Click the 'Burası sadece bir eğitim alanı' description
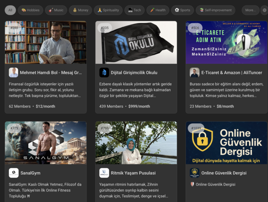Screen dimensions: 268x202 click(x=226, y=90)
